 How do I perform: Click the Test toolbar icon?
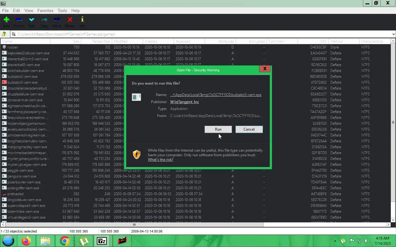pyautogui.click(x=32, y=22)
